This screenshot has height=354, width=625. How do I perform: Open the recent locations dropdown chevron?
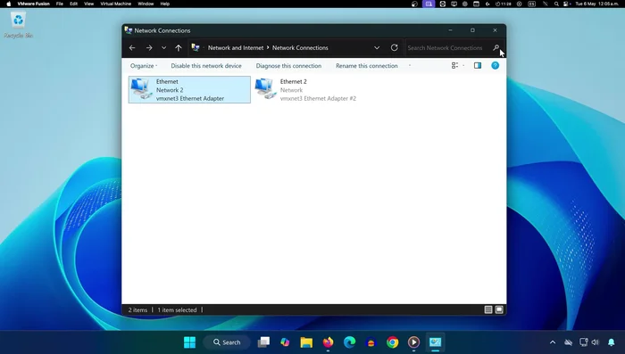[163, 48]
